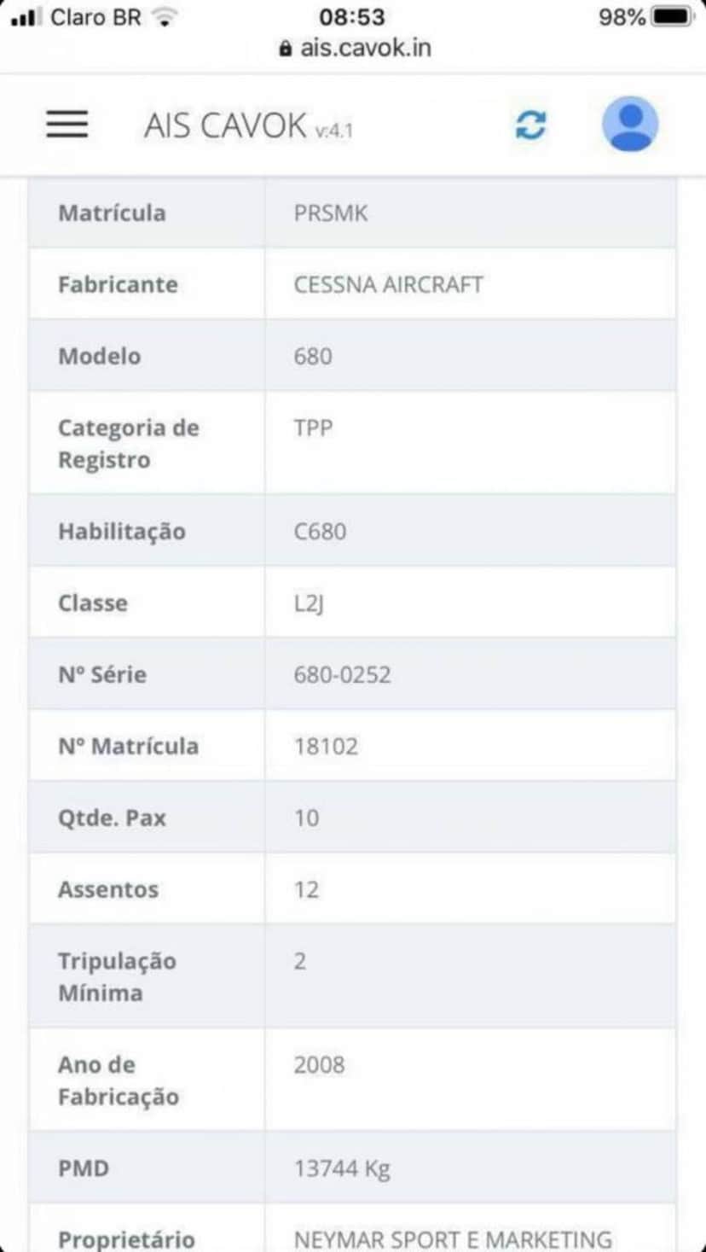Tap the cellular signal bars

pos(27,17)
